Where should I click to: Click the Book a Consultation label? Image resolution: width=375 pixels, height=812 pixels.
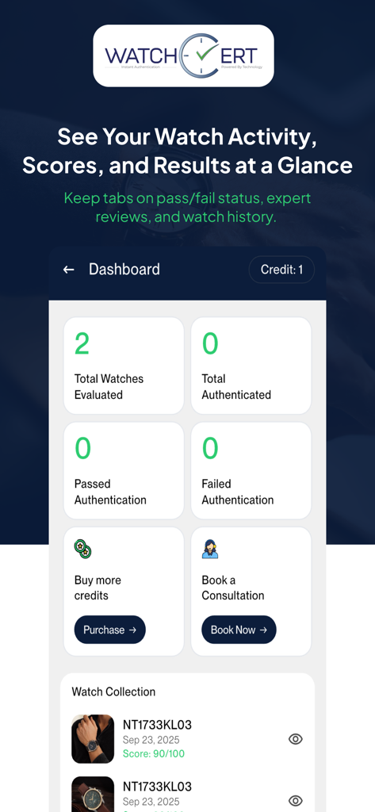(233, 588)
